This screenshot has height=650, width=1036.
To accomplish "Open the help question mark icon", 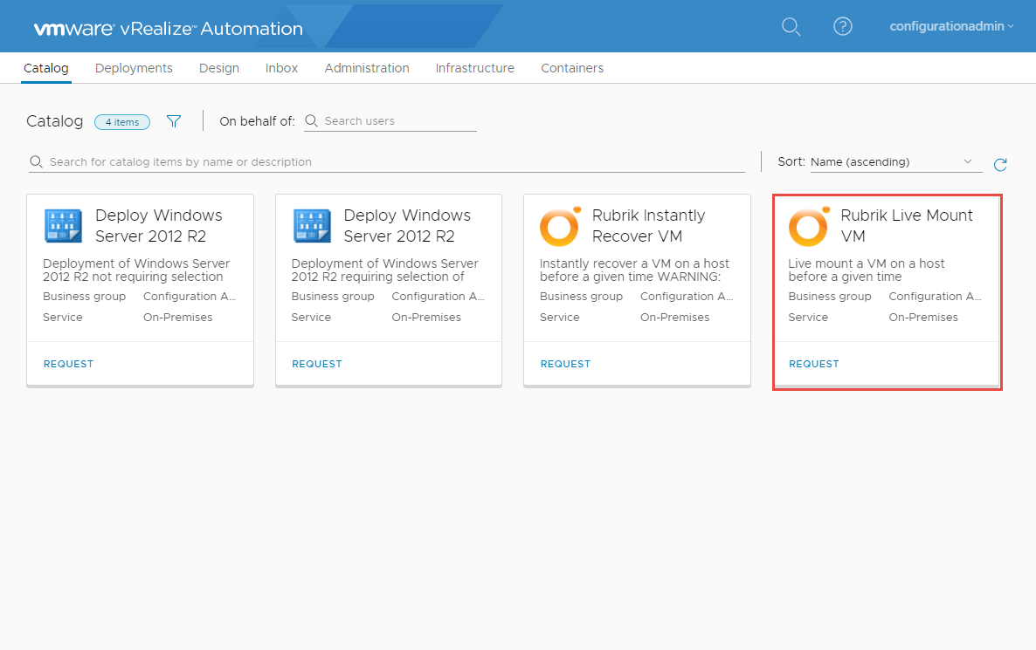I will click(842, 26).
